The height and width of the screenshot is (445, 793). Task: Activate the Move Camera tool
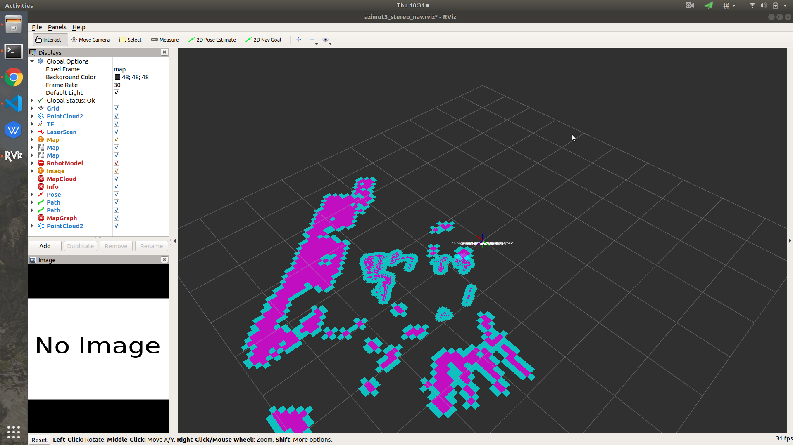click(x=90, y=40)
